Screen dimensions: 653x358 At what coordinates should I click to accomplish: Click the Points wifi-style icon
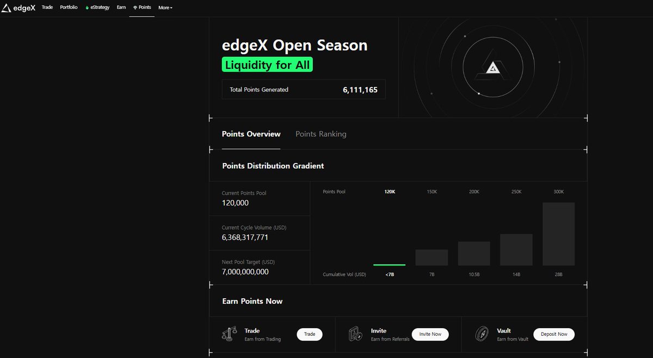point(135,8)
